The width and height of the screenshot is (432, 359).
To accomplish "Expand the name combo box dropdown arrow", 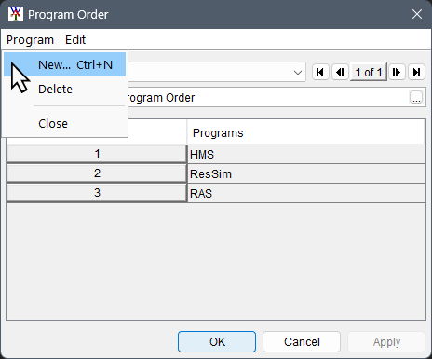I will 298,73.
